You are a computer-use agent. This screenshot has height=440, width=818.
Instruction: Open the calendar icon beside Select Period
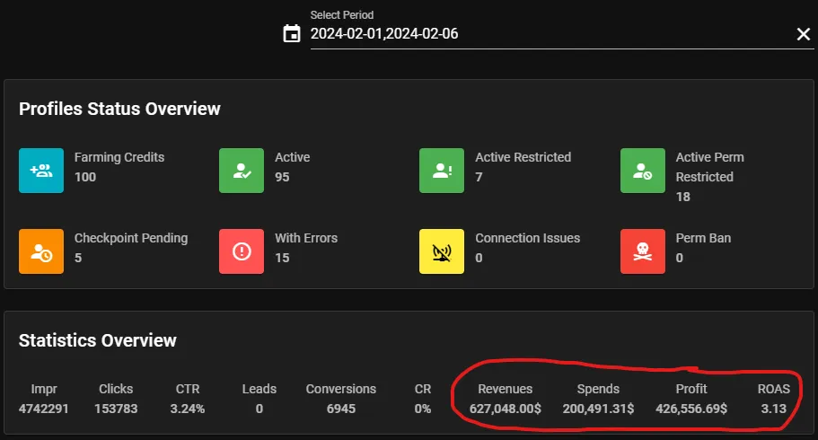pyautogui.click(x=292, y=34)
